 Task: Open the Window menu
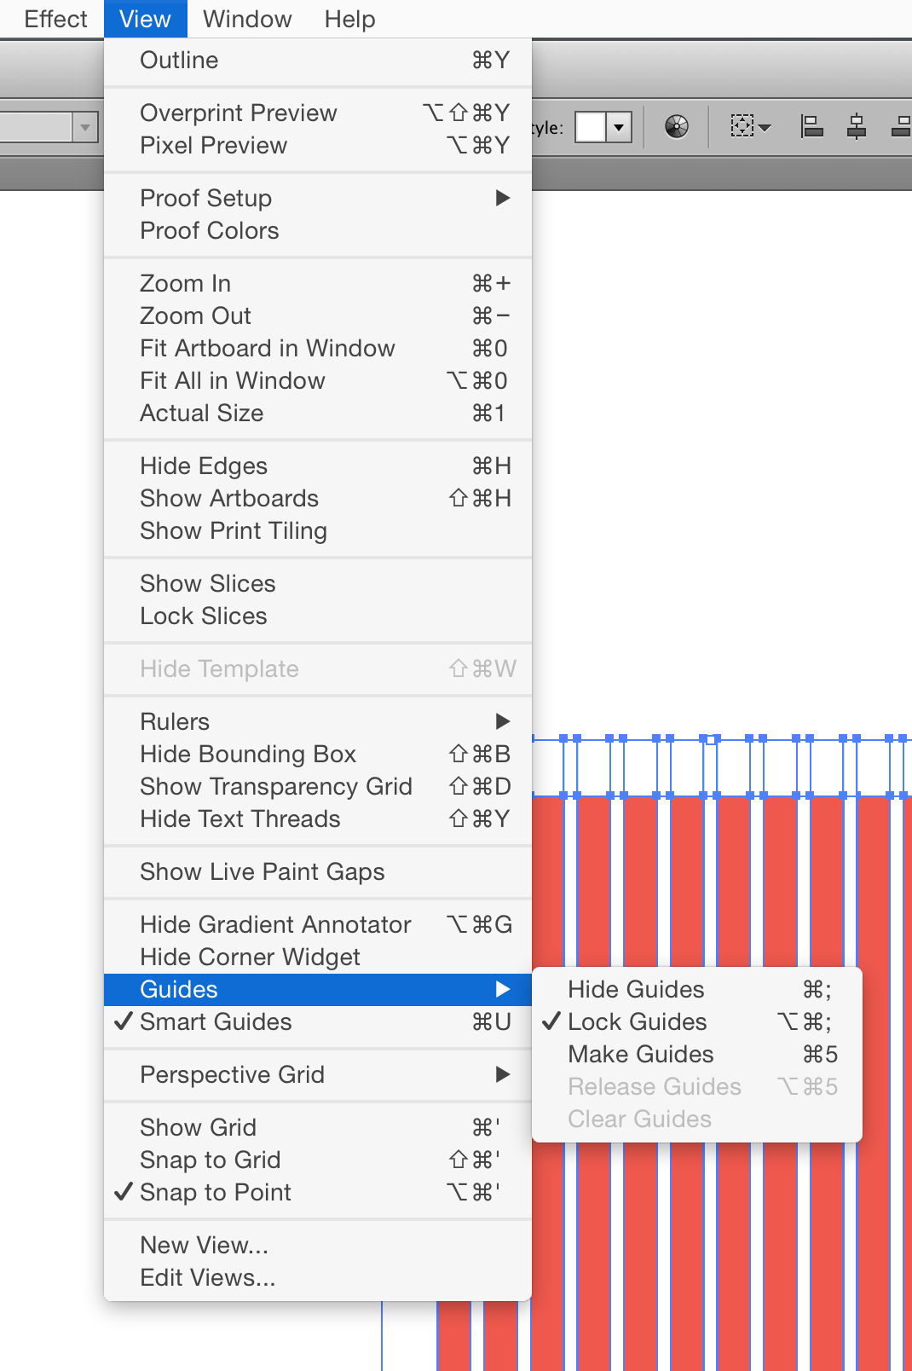click(x=247, y=19)
